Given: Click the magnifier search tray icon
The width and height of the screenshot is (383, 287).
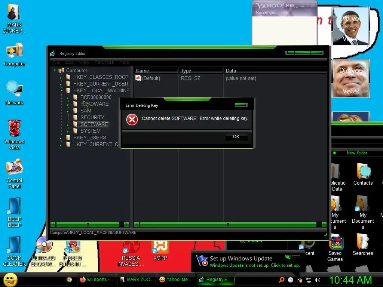Looking at the screenshot, I should pyautogui.click(x=282, y=280).
